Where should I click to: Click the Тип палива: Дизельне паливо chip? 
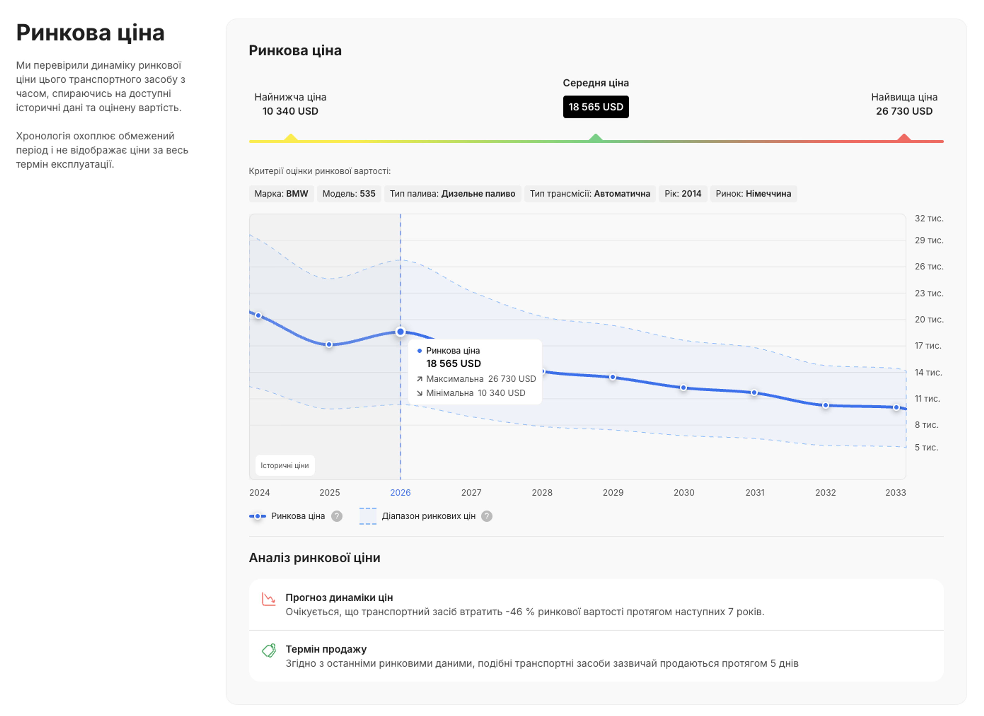coord(453,194)
